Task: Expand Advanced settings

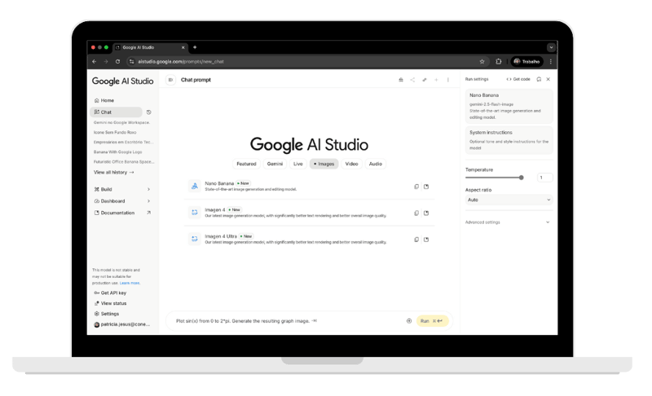Action: (508, 222)
